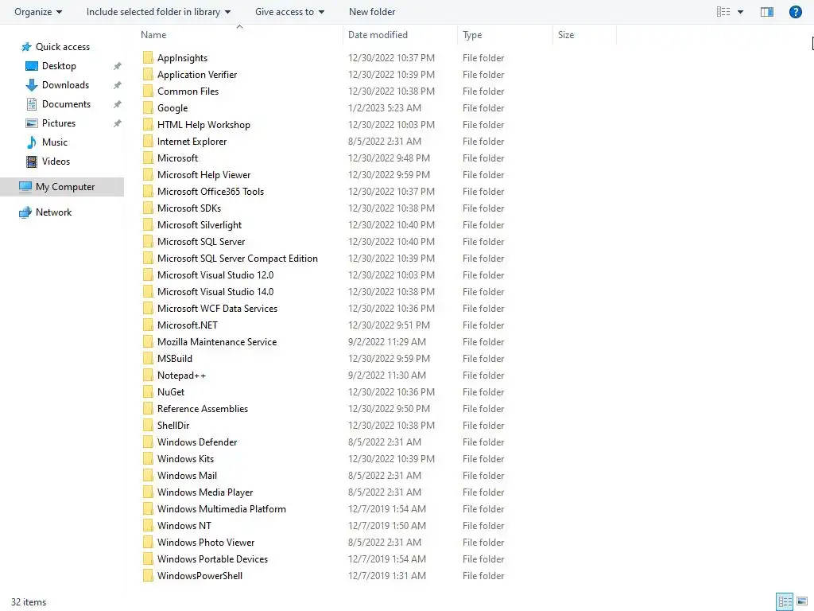The height and width of the screenshot is (611, 814).
Task: Select Microsoft Visual Studio 12.0 folder name
Action: click(x=215, y=274)
